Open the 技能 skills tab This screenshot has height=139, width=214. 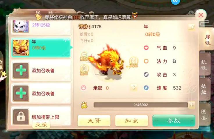click(204, 89)
